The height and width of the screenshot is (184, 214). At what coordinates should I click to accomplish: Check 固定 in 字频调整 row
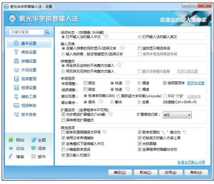[x=85, y=83]
